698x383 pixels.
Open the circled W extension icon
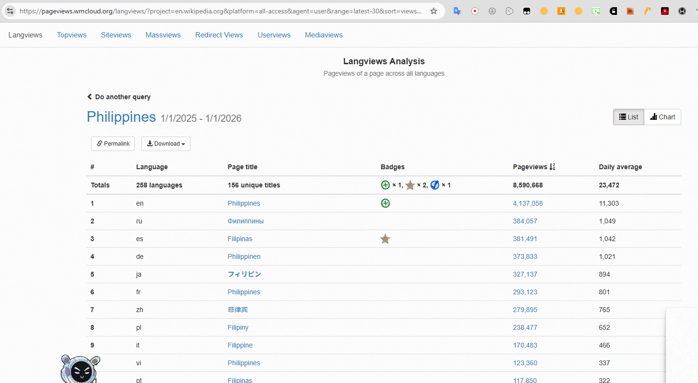click(682, 11)
